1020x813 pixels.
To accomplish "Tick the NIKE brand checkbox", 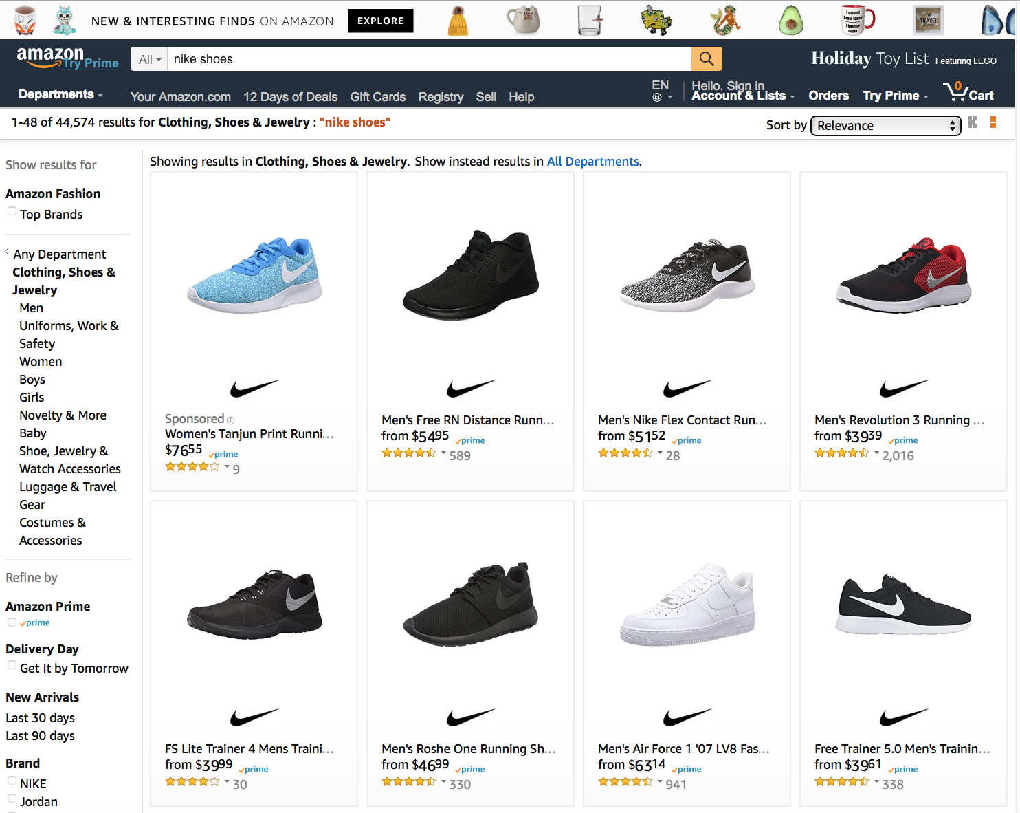I will 12,781.
